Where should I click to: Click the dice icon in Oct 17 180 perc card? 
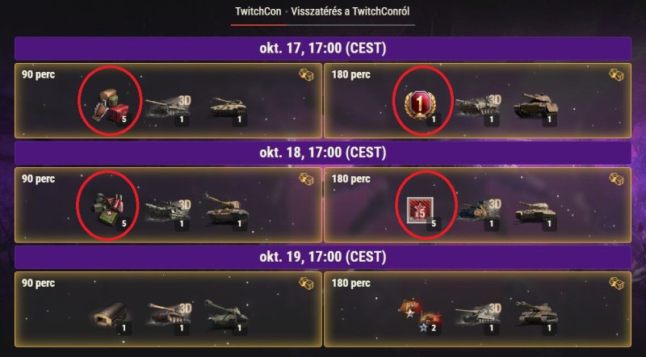[x=616, y=74]
